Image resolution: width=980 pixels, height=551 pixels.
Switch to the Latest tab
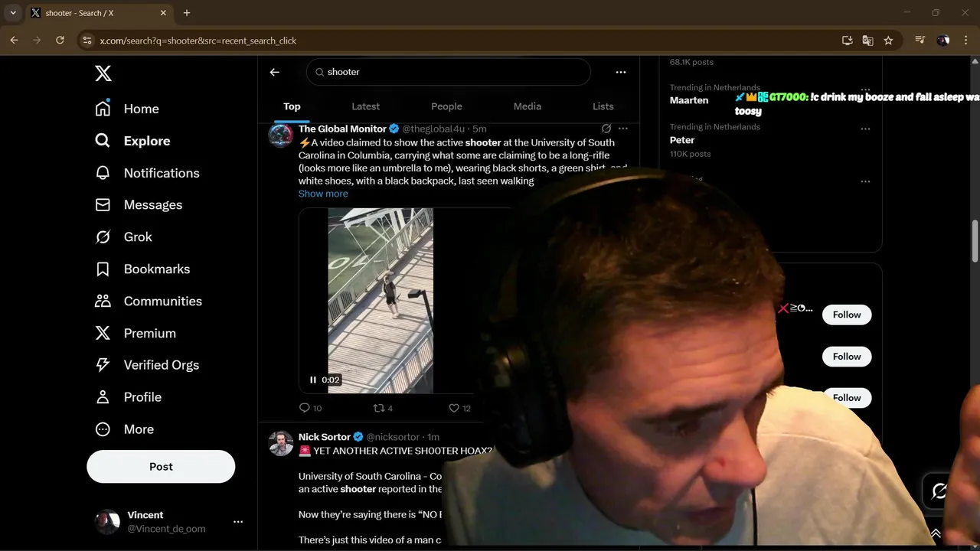coord(365,106)
